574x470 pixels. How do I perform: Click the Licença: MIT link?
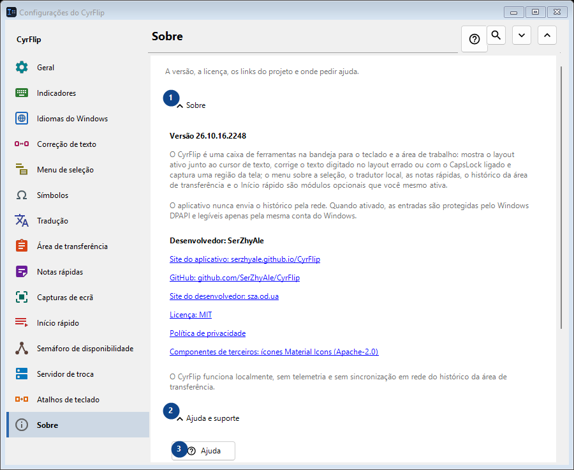191,315
